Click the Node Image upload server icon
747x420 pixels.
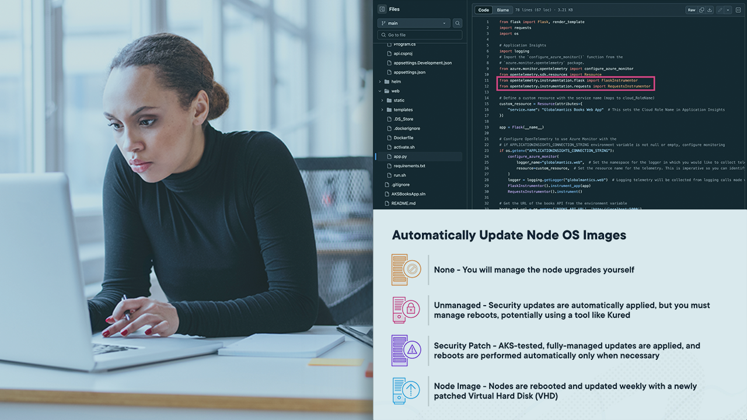click(406, 391)
